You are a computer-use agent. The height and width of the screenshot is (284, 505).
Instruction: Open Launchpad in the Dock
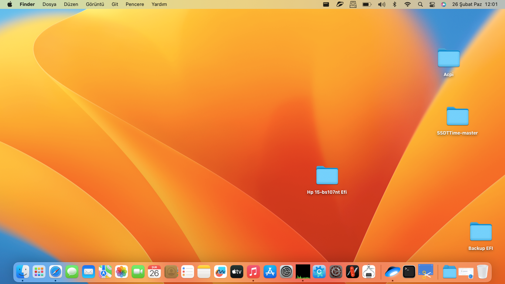click(x=39, y=272)
